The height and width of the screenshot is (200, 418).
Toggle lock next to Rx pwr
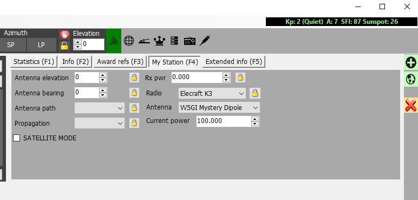pos(240,78)
